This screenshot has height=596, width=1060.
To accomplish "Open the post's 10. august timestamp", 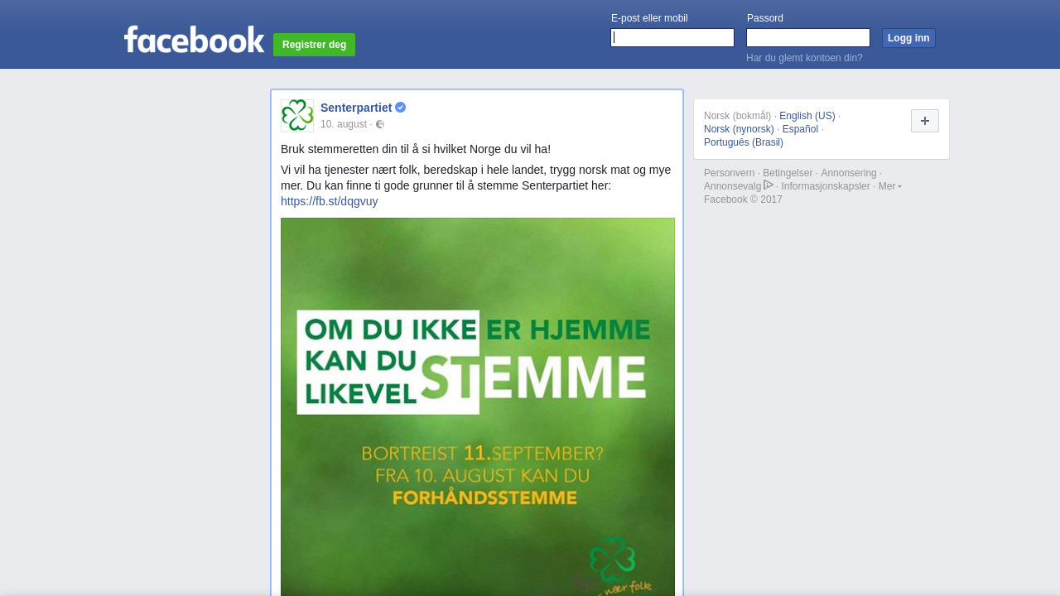I will coord(344,124).
